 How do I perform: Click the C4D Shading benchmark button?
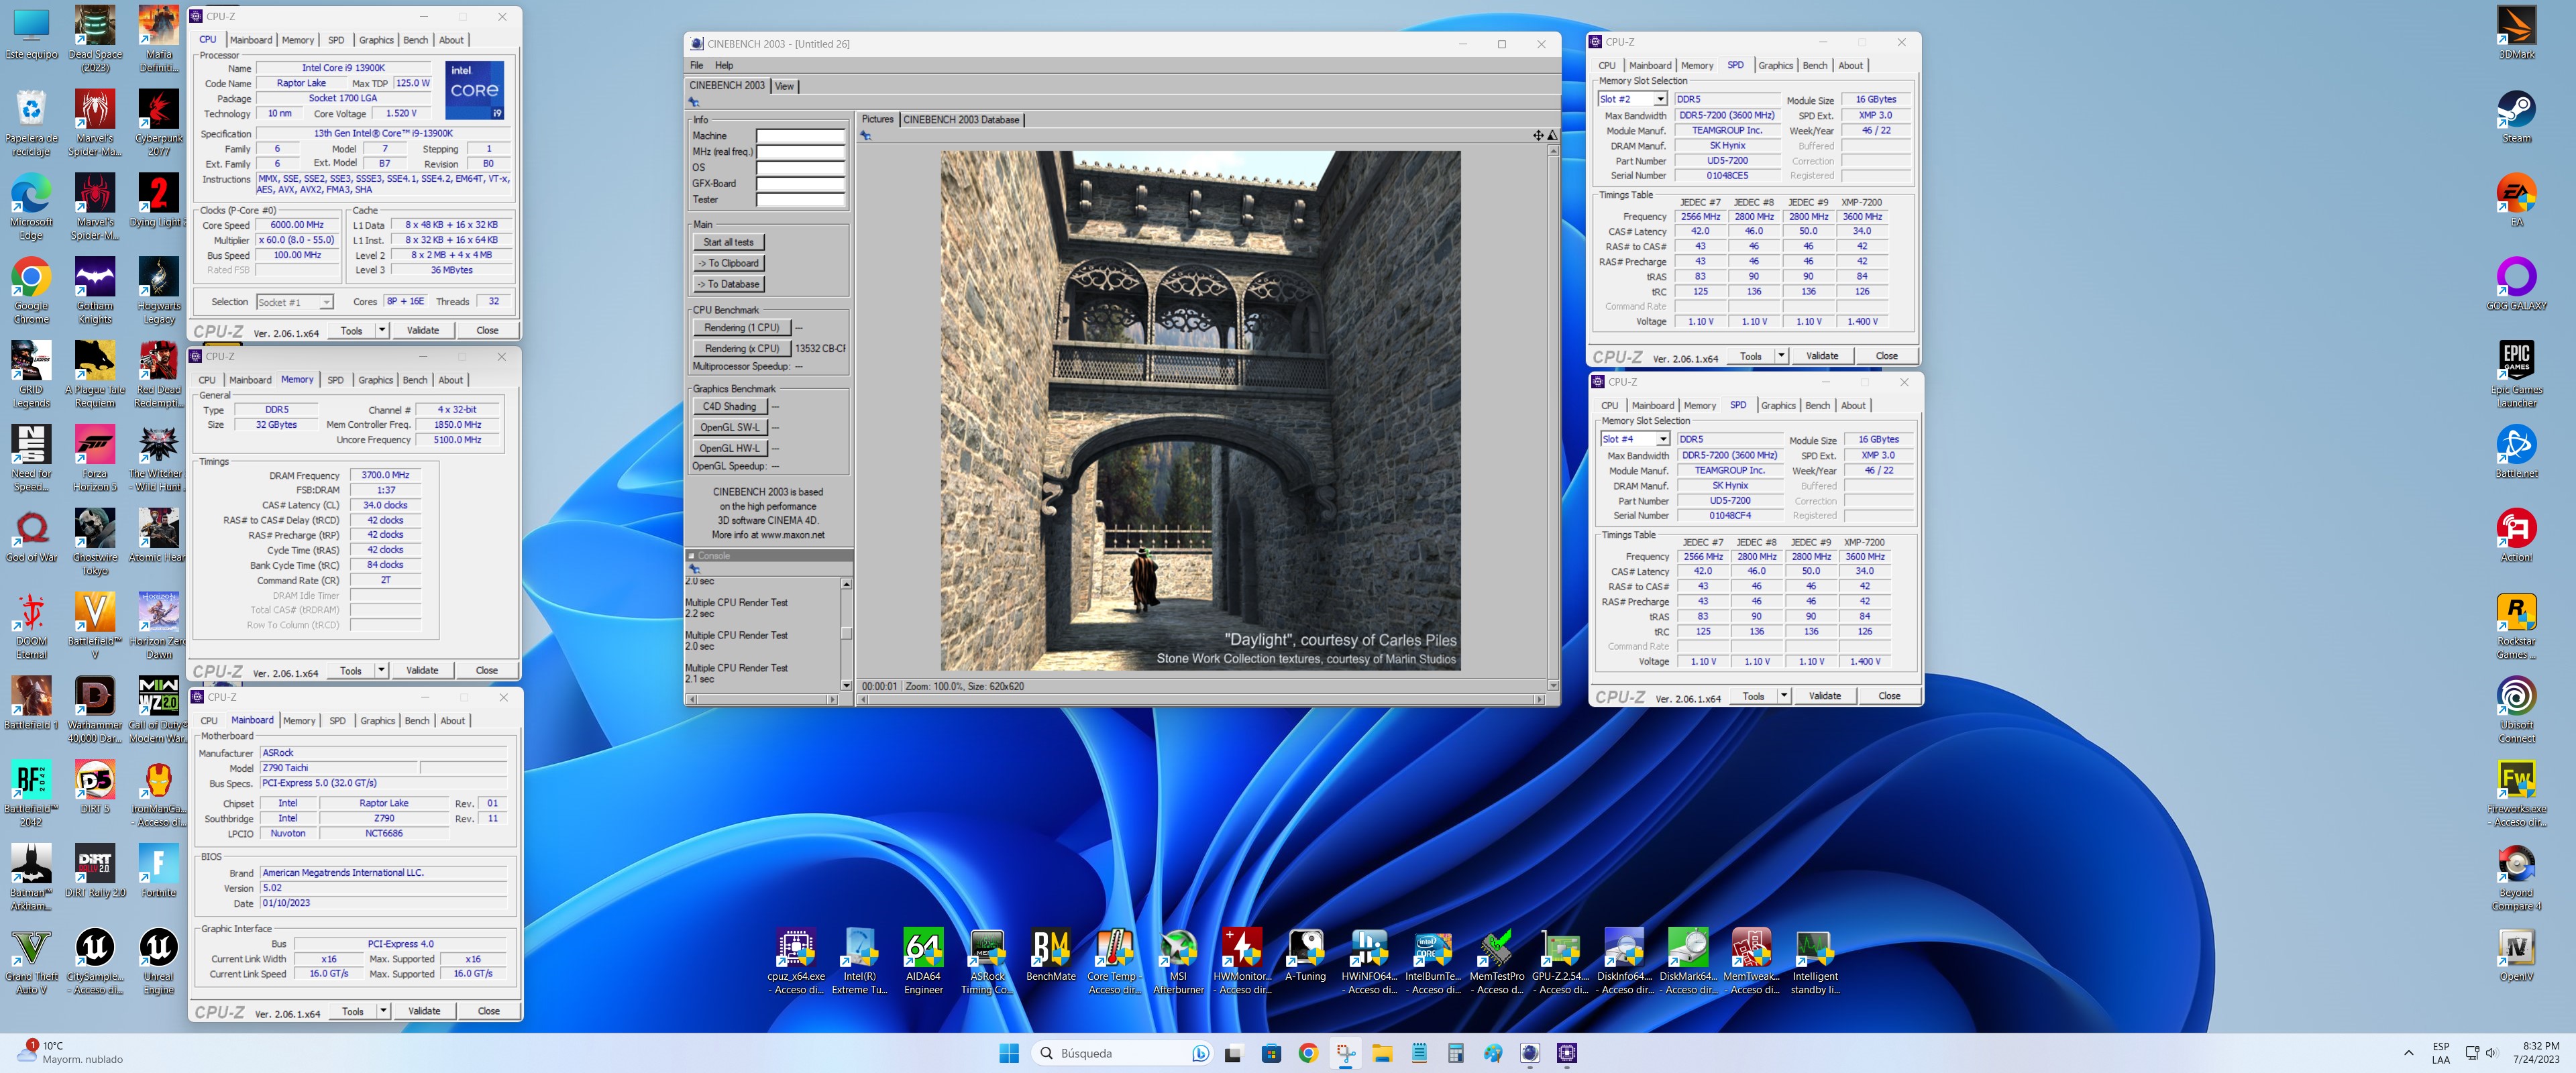tap(729, 407)
